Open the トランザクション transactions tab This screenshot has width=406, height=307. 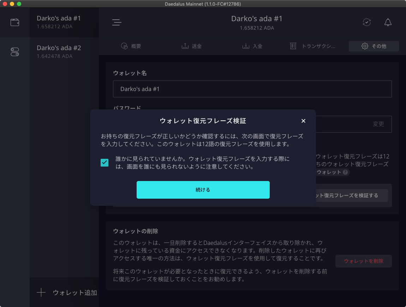[x=313, y=46]
